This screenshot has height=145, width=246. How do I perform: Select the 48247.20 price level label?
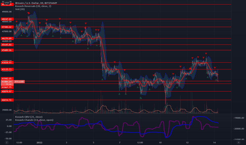7,19
